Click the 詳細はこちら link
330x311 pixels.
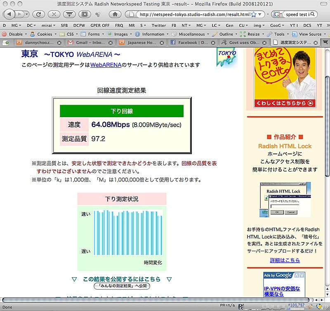pos(285,260)
